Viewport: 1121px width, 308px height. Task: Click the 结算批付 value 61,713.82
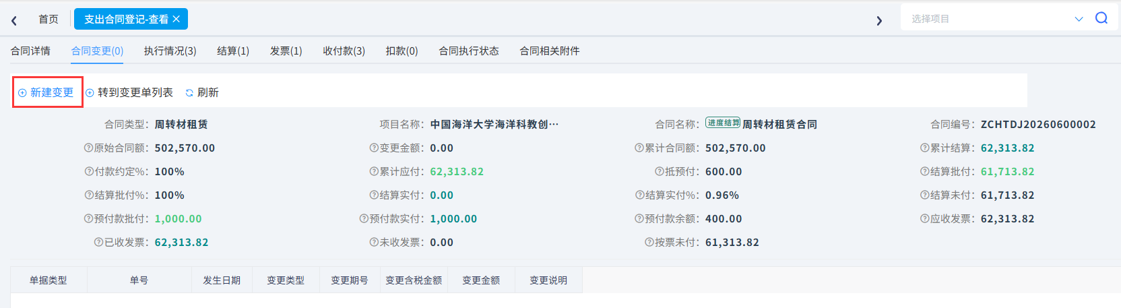1007,171
